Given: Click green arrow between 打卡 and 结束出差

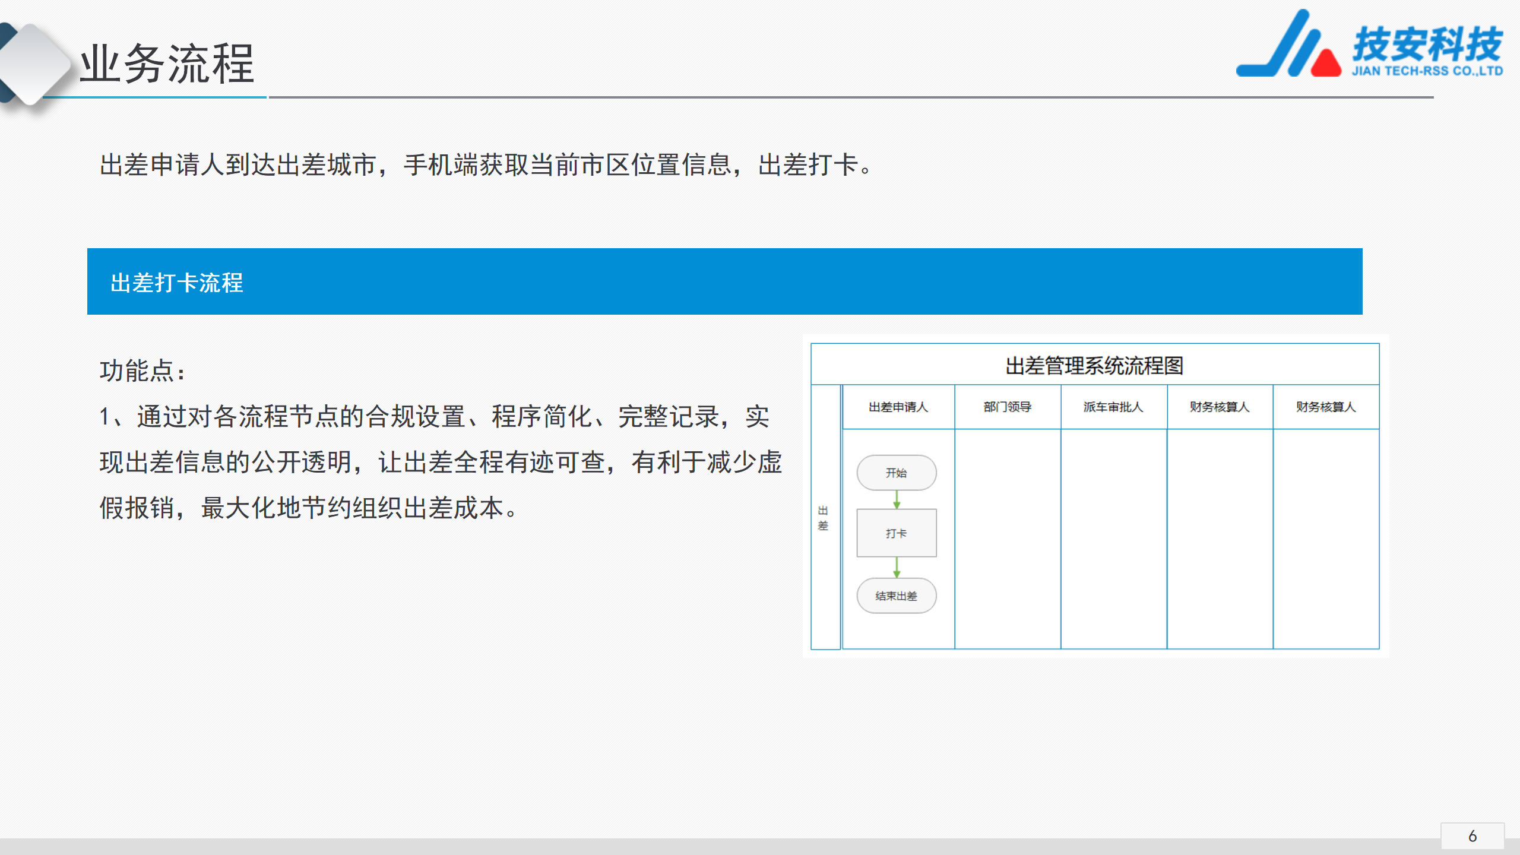Looking at the screenshot, I should point(897,568).
